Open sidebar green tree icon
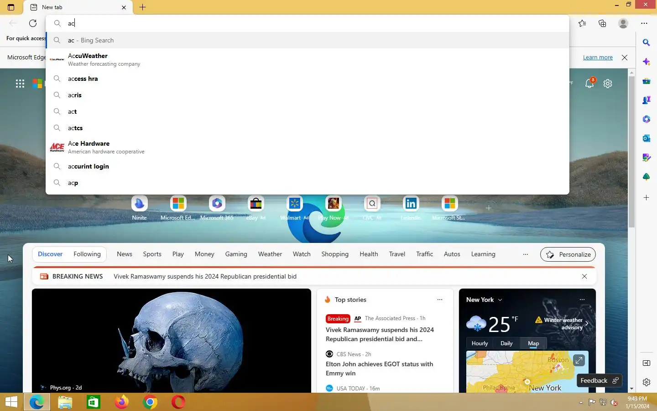Screen dimensions: 657x411 click(x=646, y=177)
